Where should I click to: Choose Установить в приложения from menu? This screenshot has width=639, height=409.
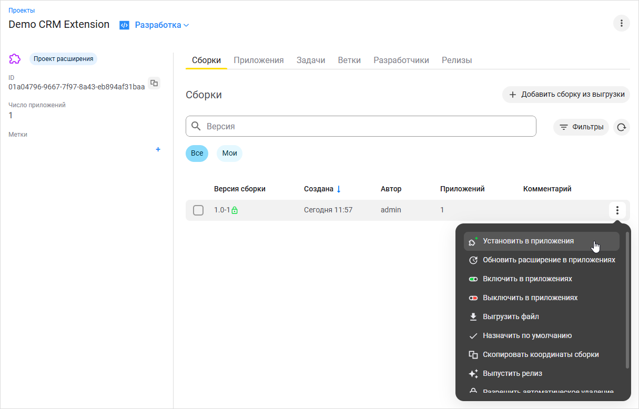(542, 241)
